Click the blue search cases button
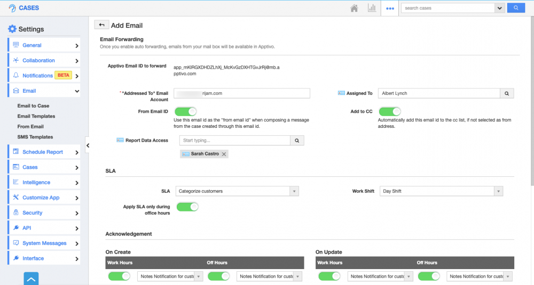This screenshot has width=534, height=285. pos(515,8)
